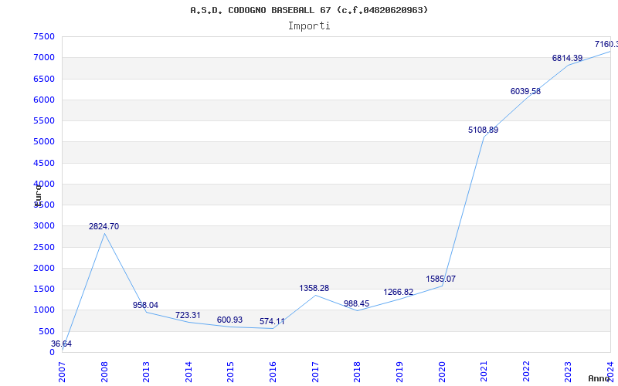618x386 pixels.
Task: Click the 2021 x-axis label
Action: (x=484, y=371)
